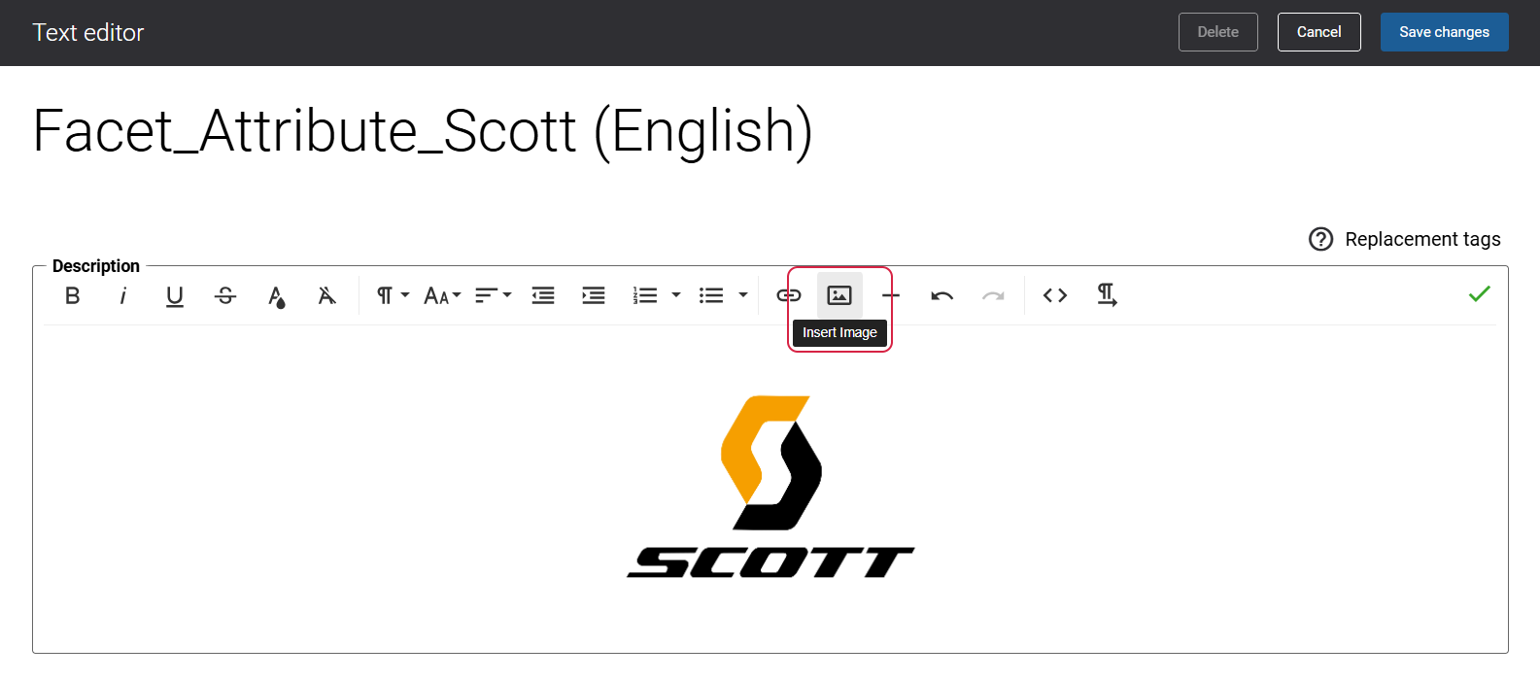This screenshot has width=1540, height=681.
Task: Select the Scott logo image
Action: click(770, 487)
